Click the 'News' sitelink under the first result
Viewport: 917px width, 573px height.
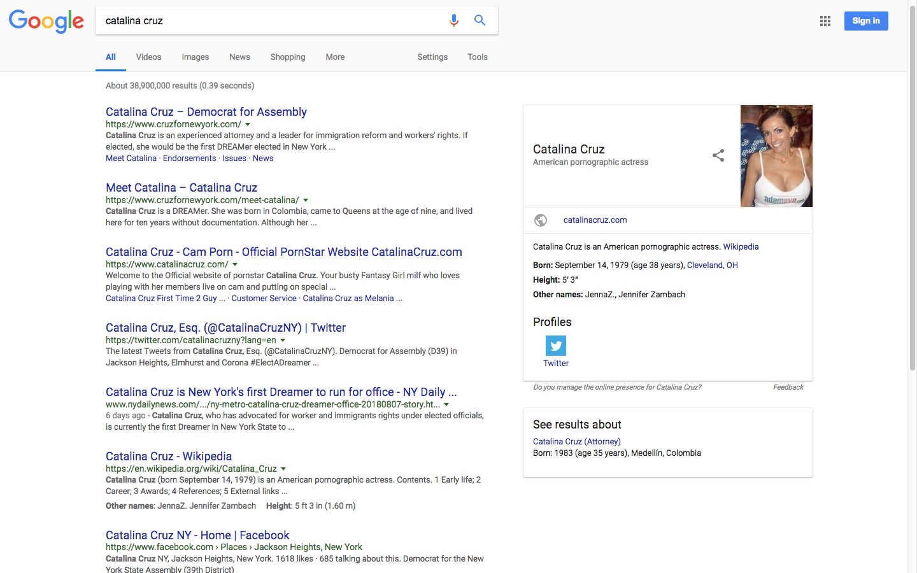[263, 159]
